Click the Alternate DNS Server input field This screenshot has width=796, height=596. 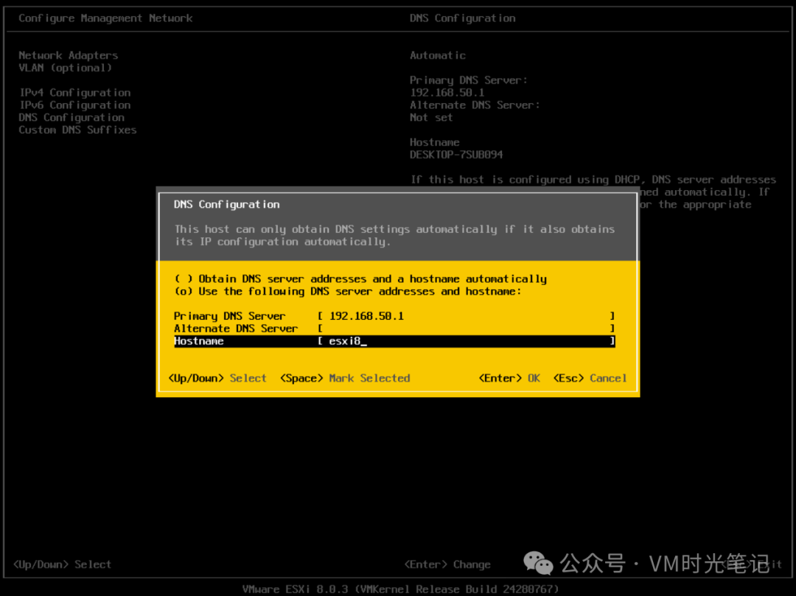(466, 329)
